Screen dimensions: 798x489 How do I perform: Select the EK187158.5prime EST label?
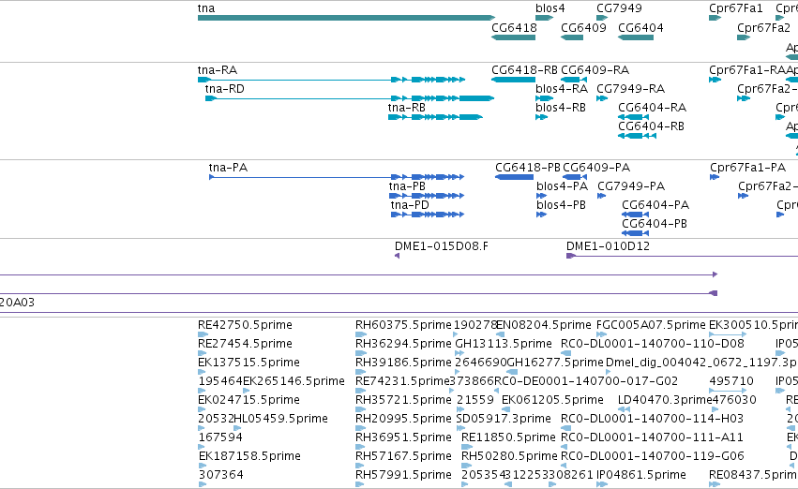click(x=249, y=455)
